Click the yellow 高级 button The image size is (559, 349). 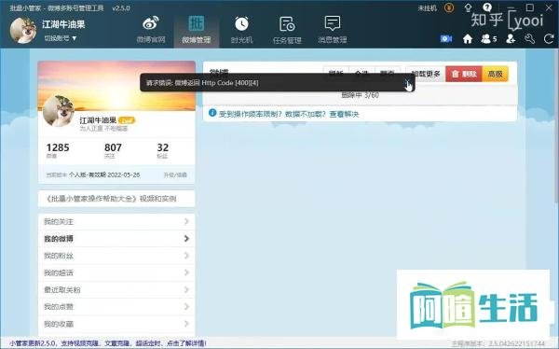point(496,74)
